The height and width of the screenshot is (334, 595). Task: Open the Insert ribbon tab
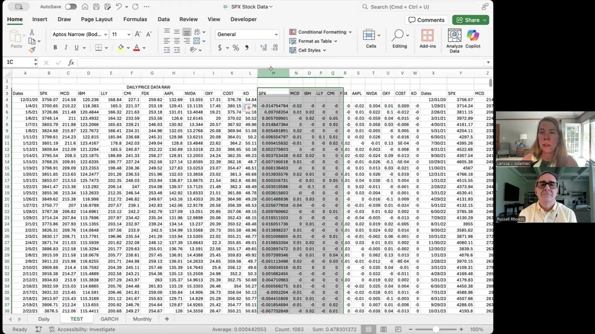[40, 19]
